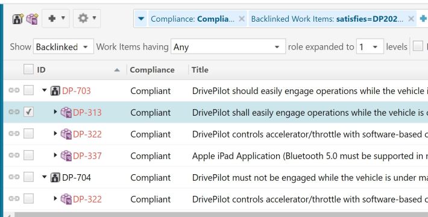Click the create user requirement icon in toolbar
The height and width of the screenshot is (217, 428).
[17, 19]
